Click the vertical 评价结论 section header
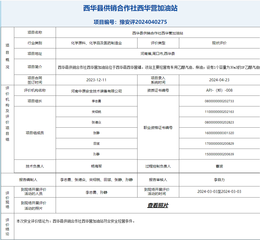The image size is (260, 240). click(x=8, y=227)
